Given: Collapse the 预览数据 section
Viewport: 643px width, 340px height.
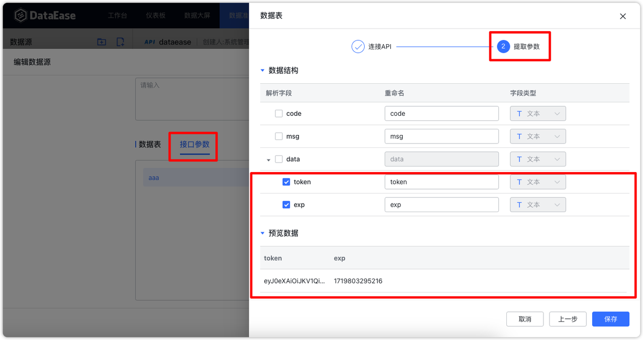Looking at the screenshot, I should click(262, 233).
